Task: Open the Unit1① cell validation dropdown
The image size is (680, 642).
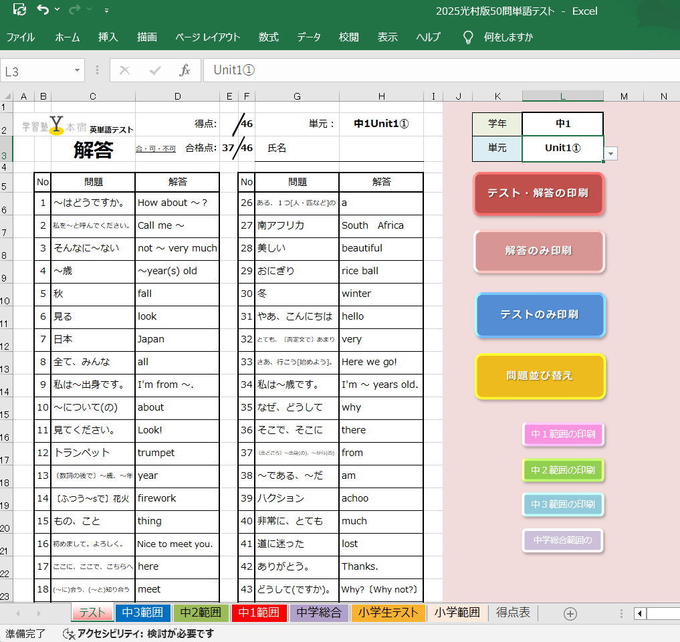Action: [x=611, y=154]
